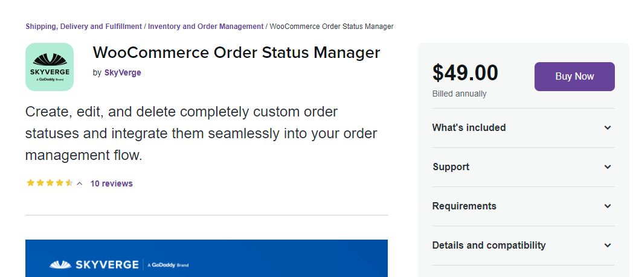Viewport: 633px width, 277px height.
Task: Expand rating breakdown caret next to stars
Action: pyautogui.click(x=80, y=183)
